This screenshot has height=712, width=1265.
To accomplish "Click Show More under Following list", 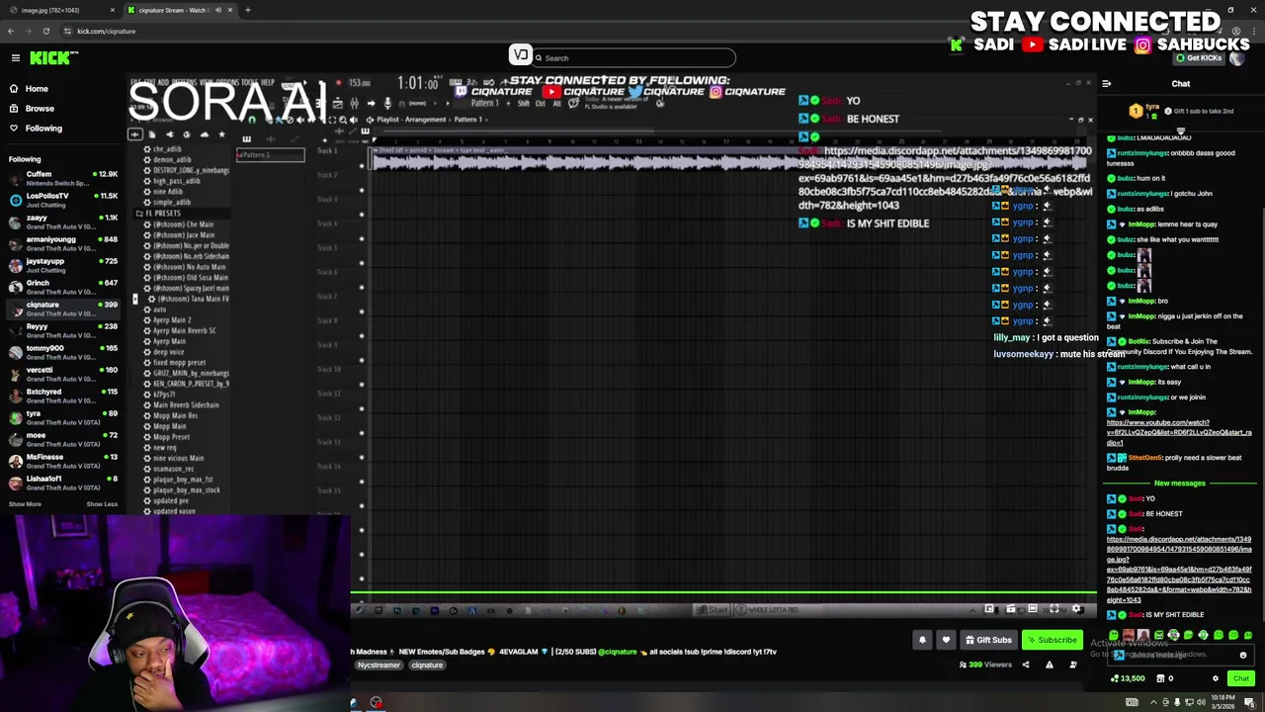I will point(25,504).
